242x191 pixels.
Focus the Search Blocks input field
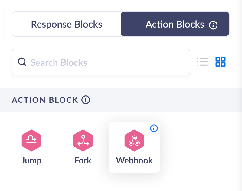pos(106,62)
